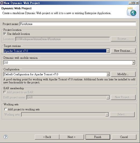
Task: Go back with the < Back button
Action: 47,137
